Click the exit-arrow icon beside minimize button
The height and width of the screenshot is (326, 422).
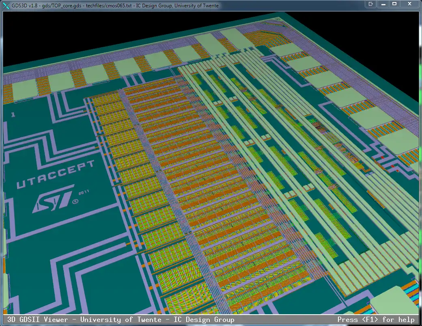(370, 4)
